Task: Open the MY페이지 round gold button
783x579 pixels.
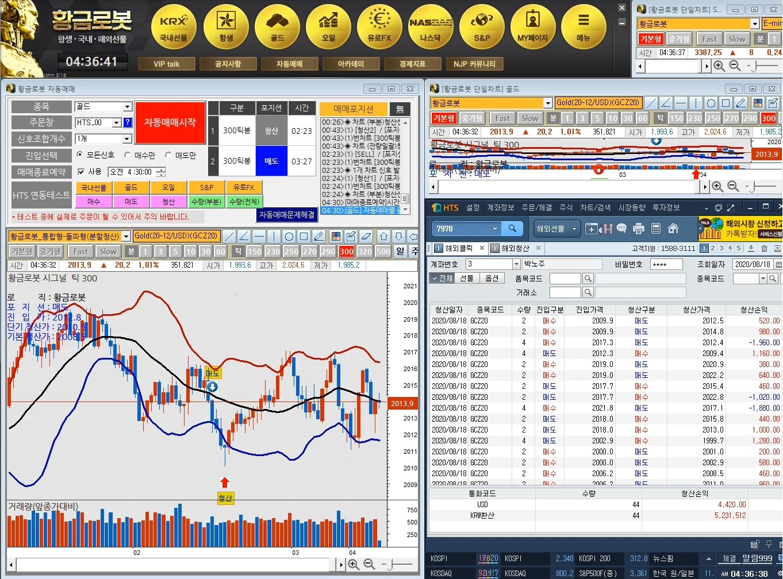Action: point(533,28)
